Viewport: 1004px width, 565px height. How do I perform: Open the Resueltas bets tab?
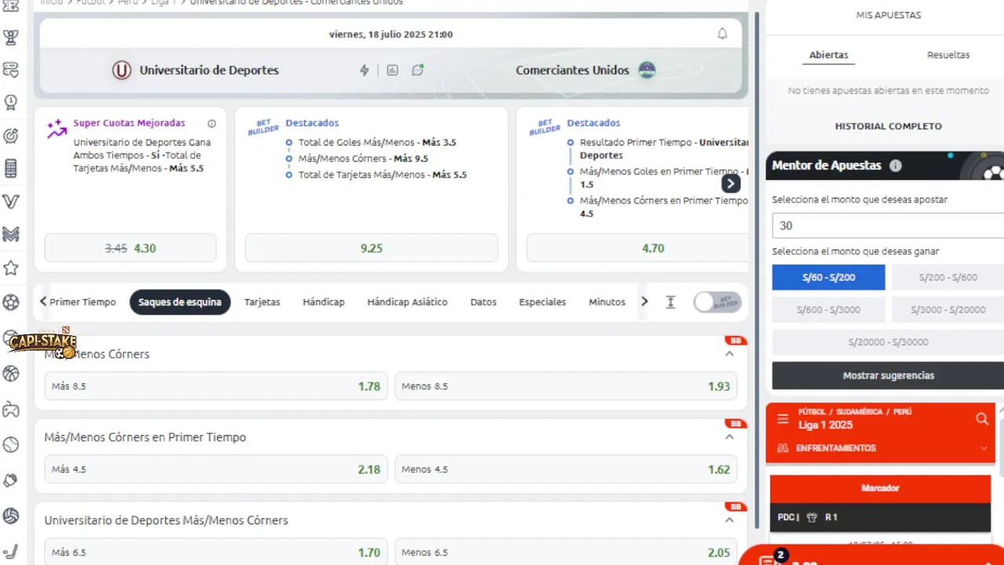point(948,55)
